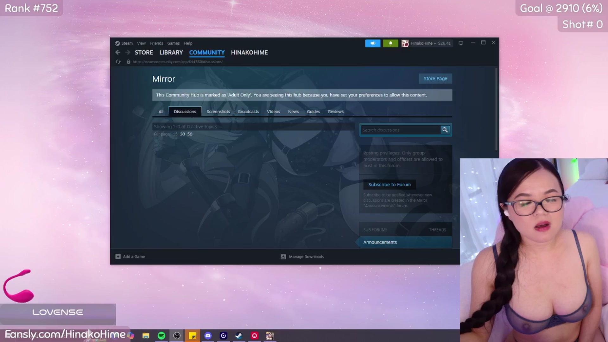The image size is (608, 342).
Task: Switch to the Guides tab
Action: click(x=313, y=111)
